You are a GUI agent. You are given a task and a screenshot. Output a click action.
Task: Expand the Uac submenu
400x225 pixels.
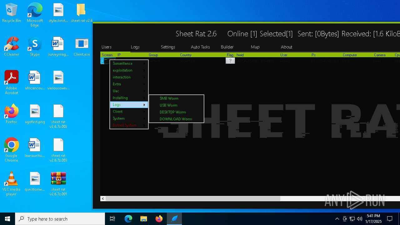129,91
